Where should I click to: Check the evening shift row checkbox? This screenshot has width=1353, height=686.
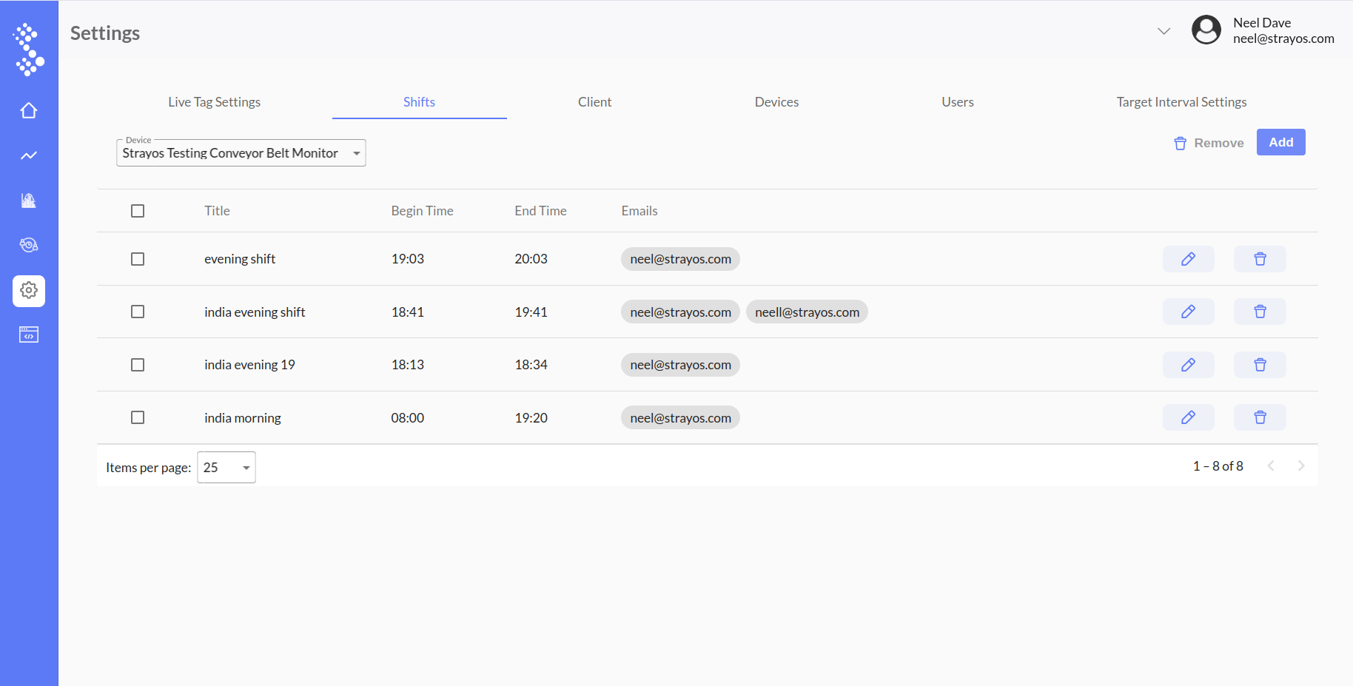click(138, 259)
